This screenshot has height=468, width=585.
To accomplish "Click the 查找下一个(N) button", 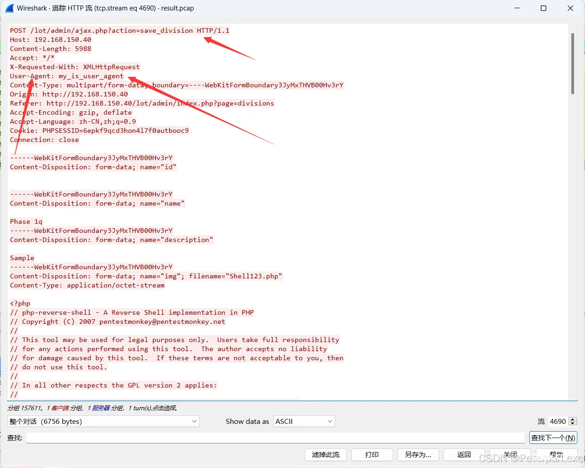I will pyautogui.click(x=553, y=438).
